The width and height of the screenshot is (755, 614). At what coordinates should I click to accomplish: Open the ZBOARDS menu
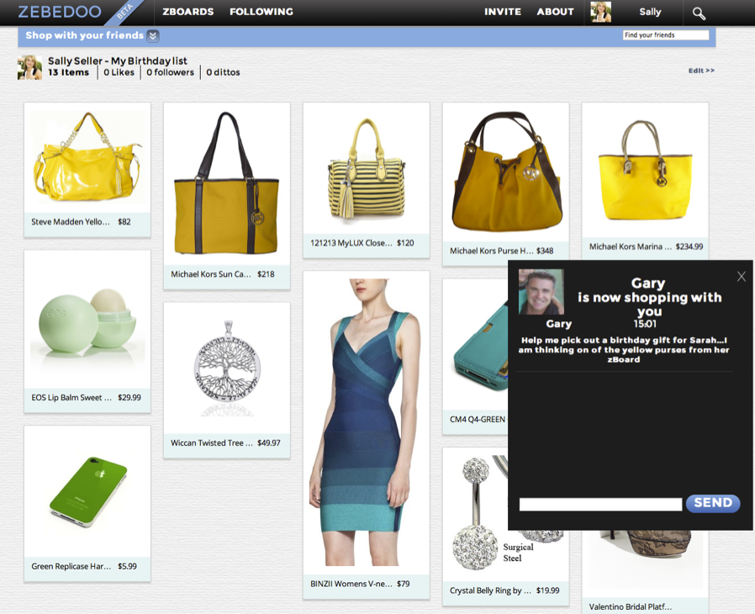[188, 12]
